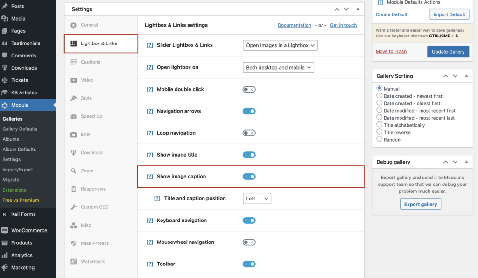
Task: Click the EXIF camera icon in settings
Action: coord(74,135)
